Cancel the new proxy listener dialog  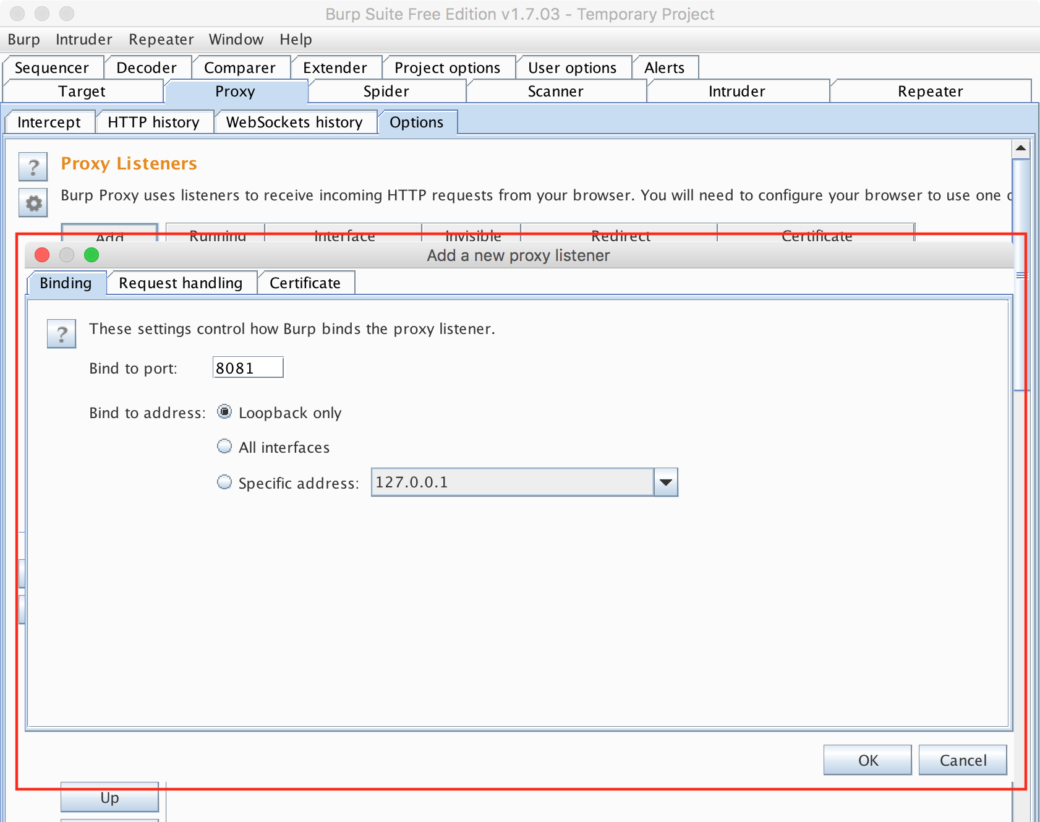[962, 760]
